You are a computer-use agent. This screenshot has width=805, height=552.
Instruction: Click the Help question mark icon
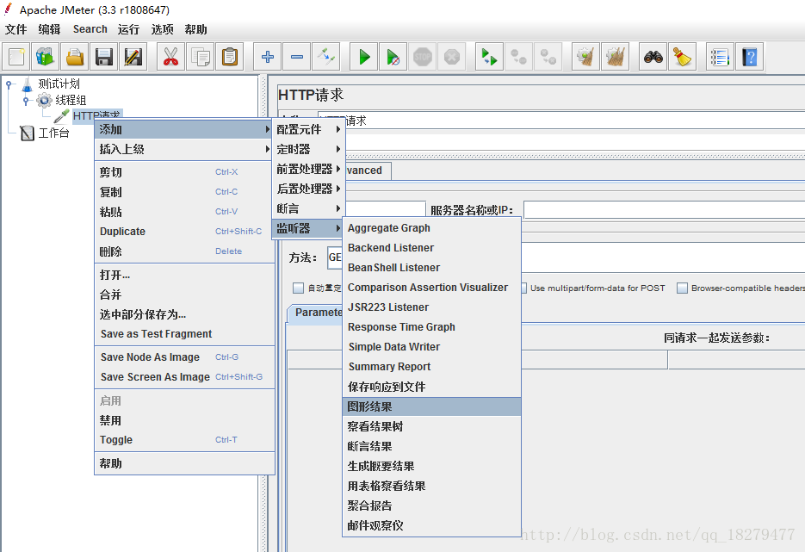point(750,57)
